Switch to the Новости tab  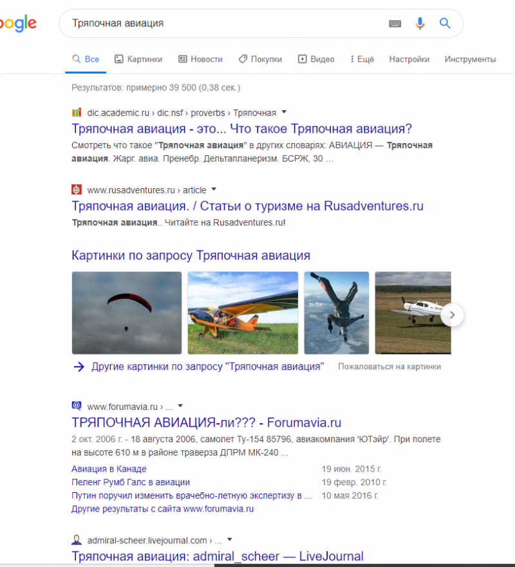(x=201, y=59)
